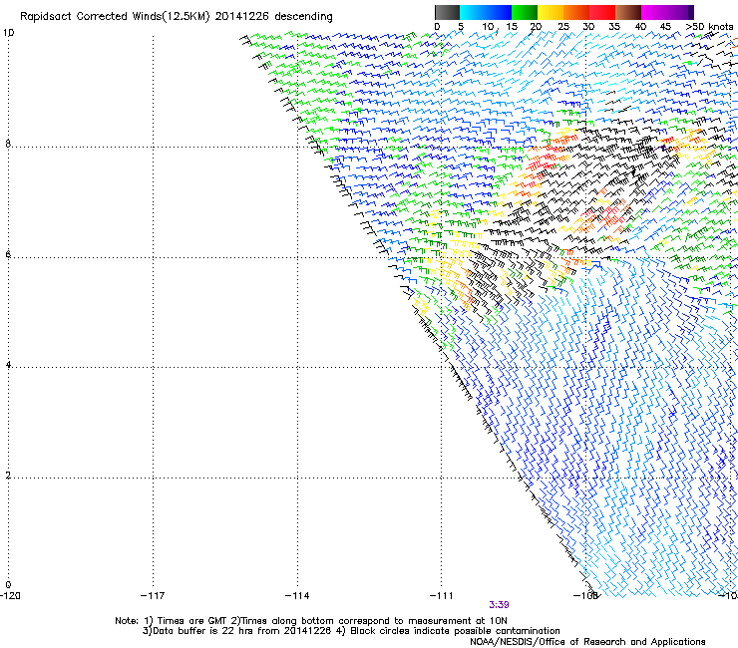Image resolution: width=738 pixels, height=648 pixels.
Task: Click the 'NOAA/NESDIS/Office of Research and Applications' credit
Action: [587, 642]
